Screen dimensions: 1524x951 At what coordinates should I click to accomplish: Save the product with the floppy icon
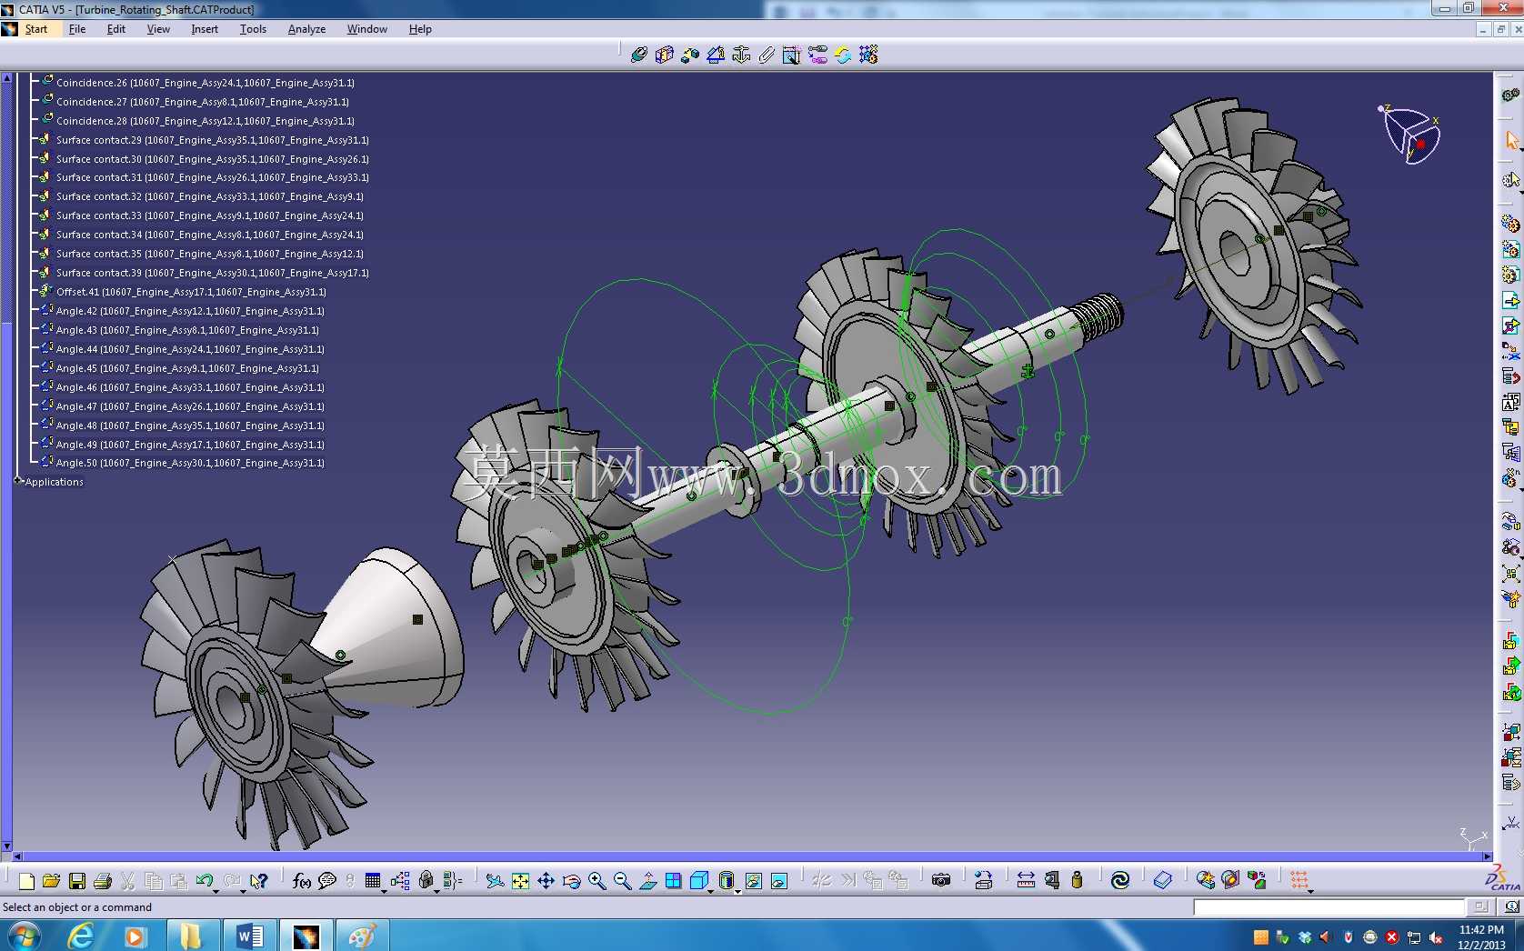pyautogui.click(x=77, y=880)
